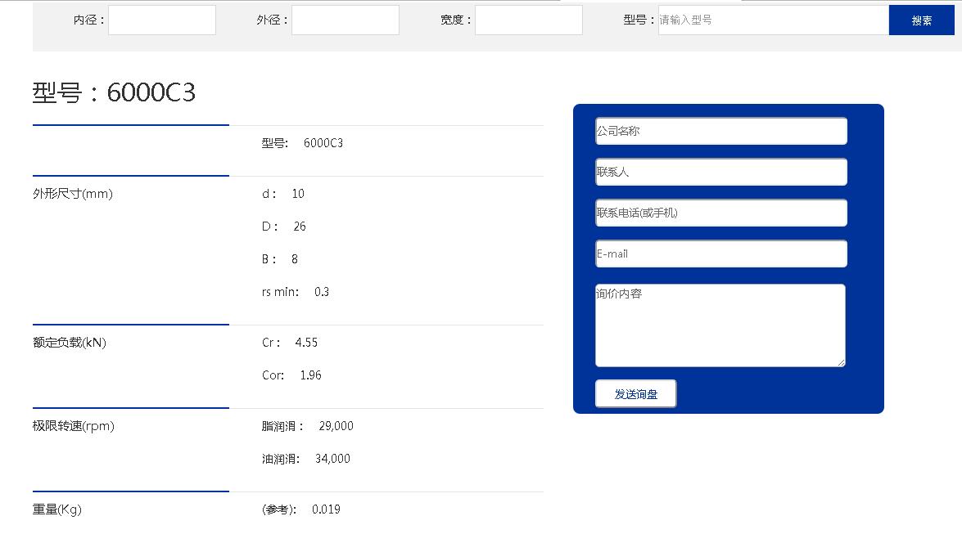Click the 极限转速(rpm) section label

[x=74, y=426]
